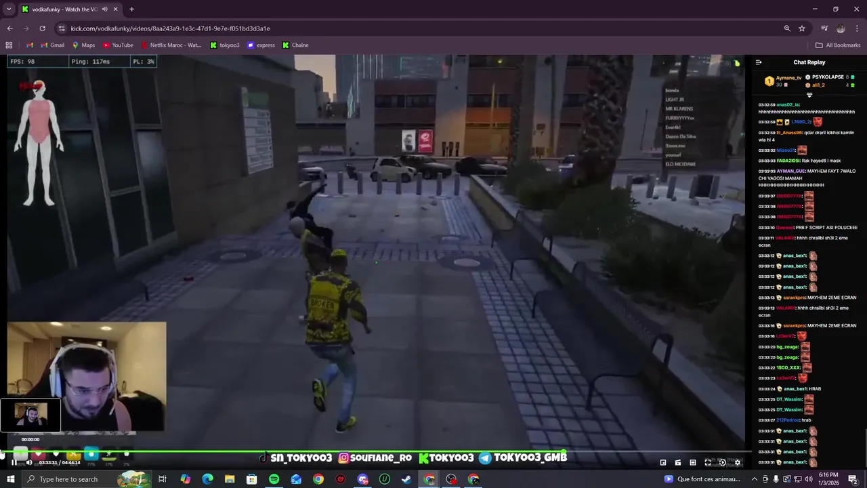Screen dimensions: 867x488
Task: Open Mail app from taskbar
Action: point(296,479)
